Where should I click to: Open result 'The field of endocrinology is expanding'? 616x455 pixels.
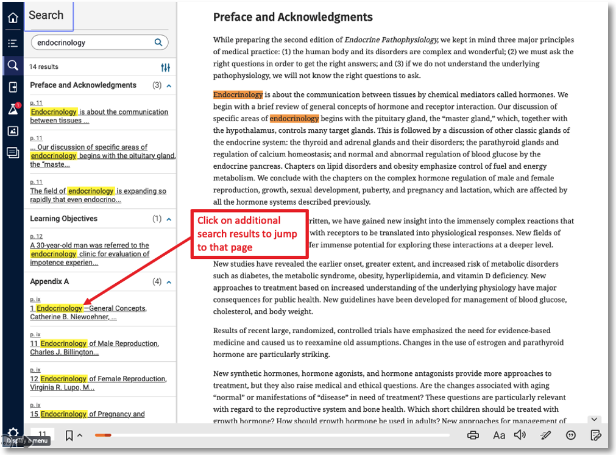(98, 195)
